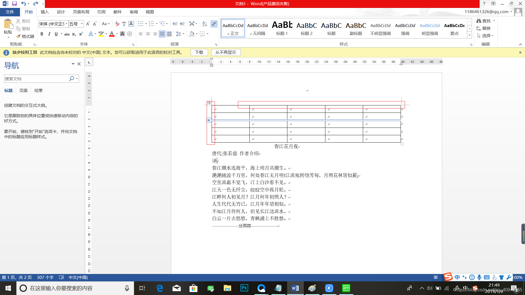Viewport: 525px width, 295px height.
Task: Apply strikethrough formatting
Action: point(67,34)
